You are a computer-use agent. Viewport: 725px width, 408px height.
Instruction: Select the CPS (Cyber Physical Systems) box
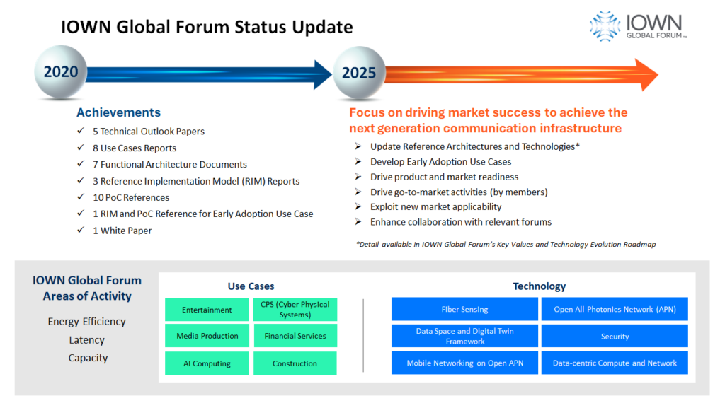pos(295,310)
